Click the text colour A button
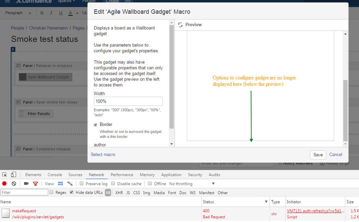 pyautogui.click(x=70, y=13)
